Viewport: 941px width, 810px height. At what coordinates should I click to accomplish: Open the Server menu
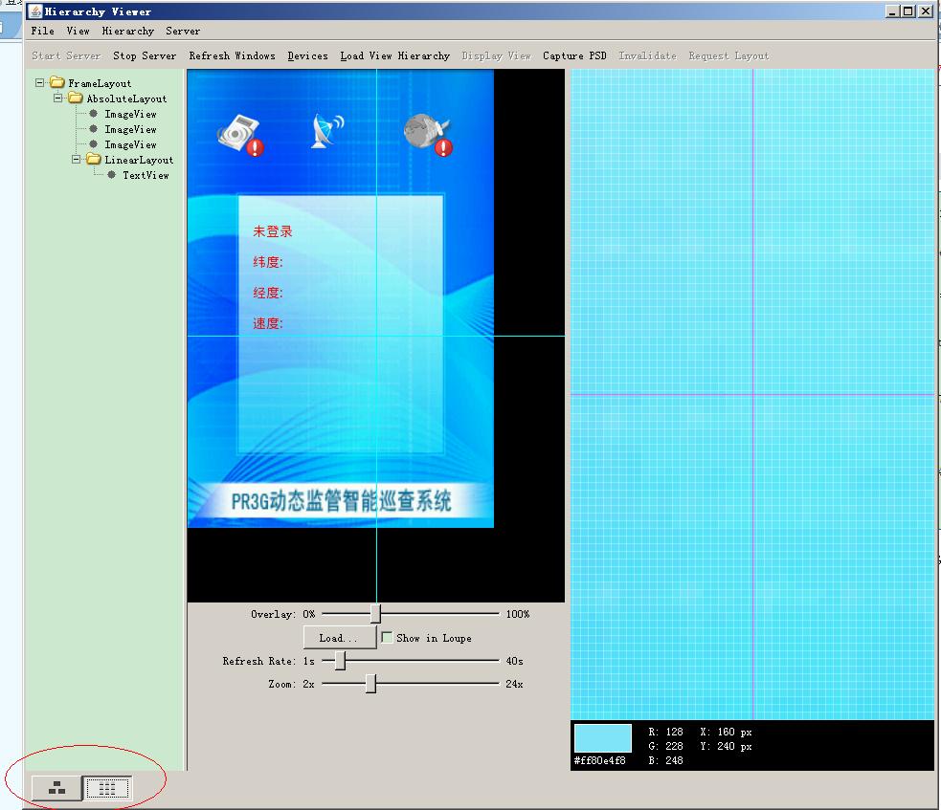pyautogui.click(x=183, y=31)
